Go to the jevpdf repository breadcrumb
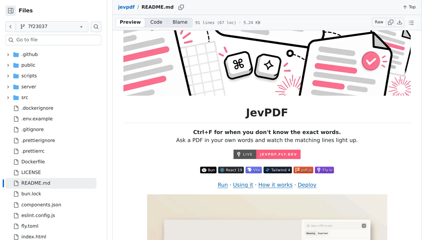427x240 pixels. tap(126, 7)
